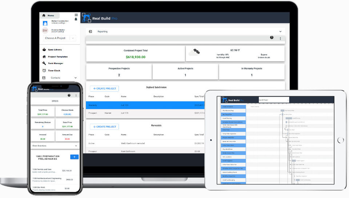The height and width of the screenshot is (198, 349).
Task: Select the highlighted Warranty Lot 125 row
Action: 145,105
